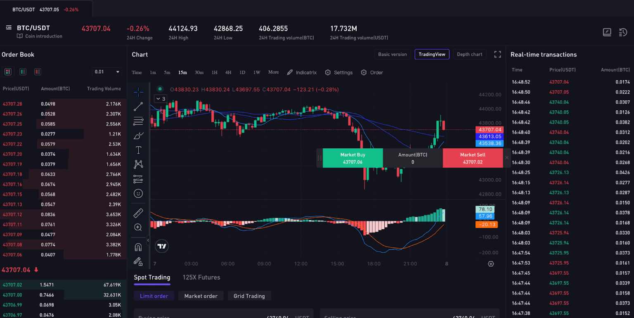
Task: Expand the More timeframe options
Action: [x=273, y=72]
